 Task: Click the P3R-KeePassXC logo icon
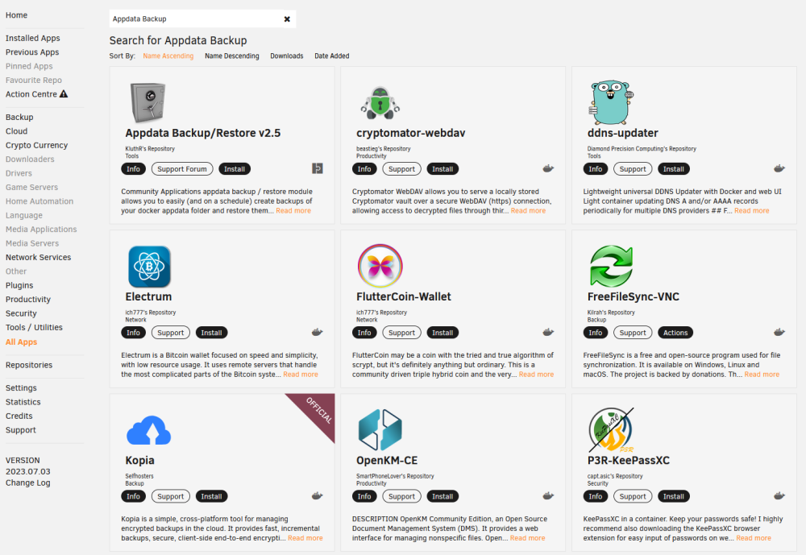(x=611, y=429)
